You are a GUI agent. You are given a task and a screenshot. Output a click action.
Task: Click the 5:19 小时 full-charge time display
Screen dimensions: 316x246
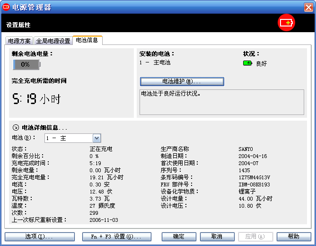click(x=36, y=99)
